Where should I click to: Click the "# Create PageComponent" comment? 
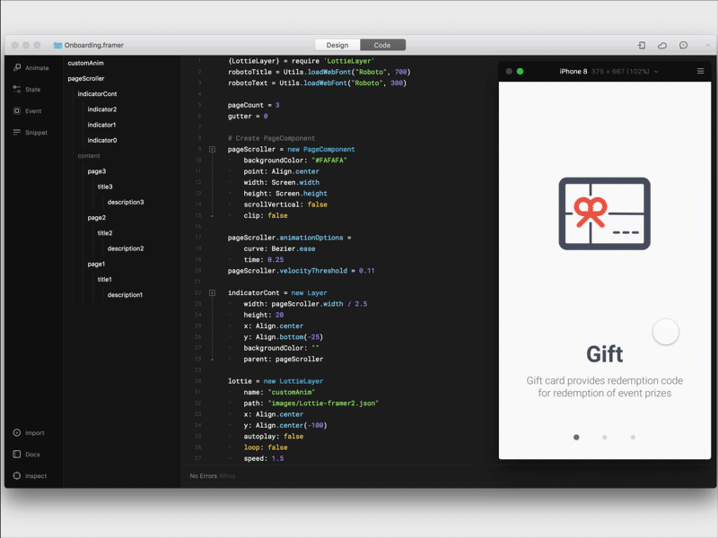point(272,138)
